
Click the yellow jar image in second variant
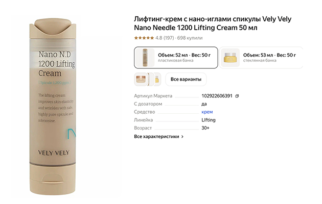[x=231, y=58]
